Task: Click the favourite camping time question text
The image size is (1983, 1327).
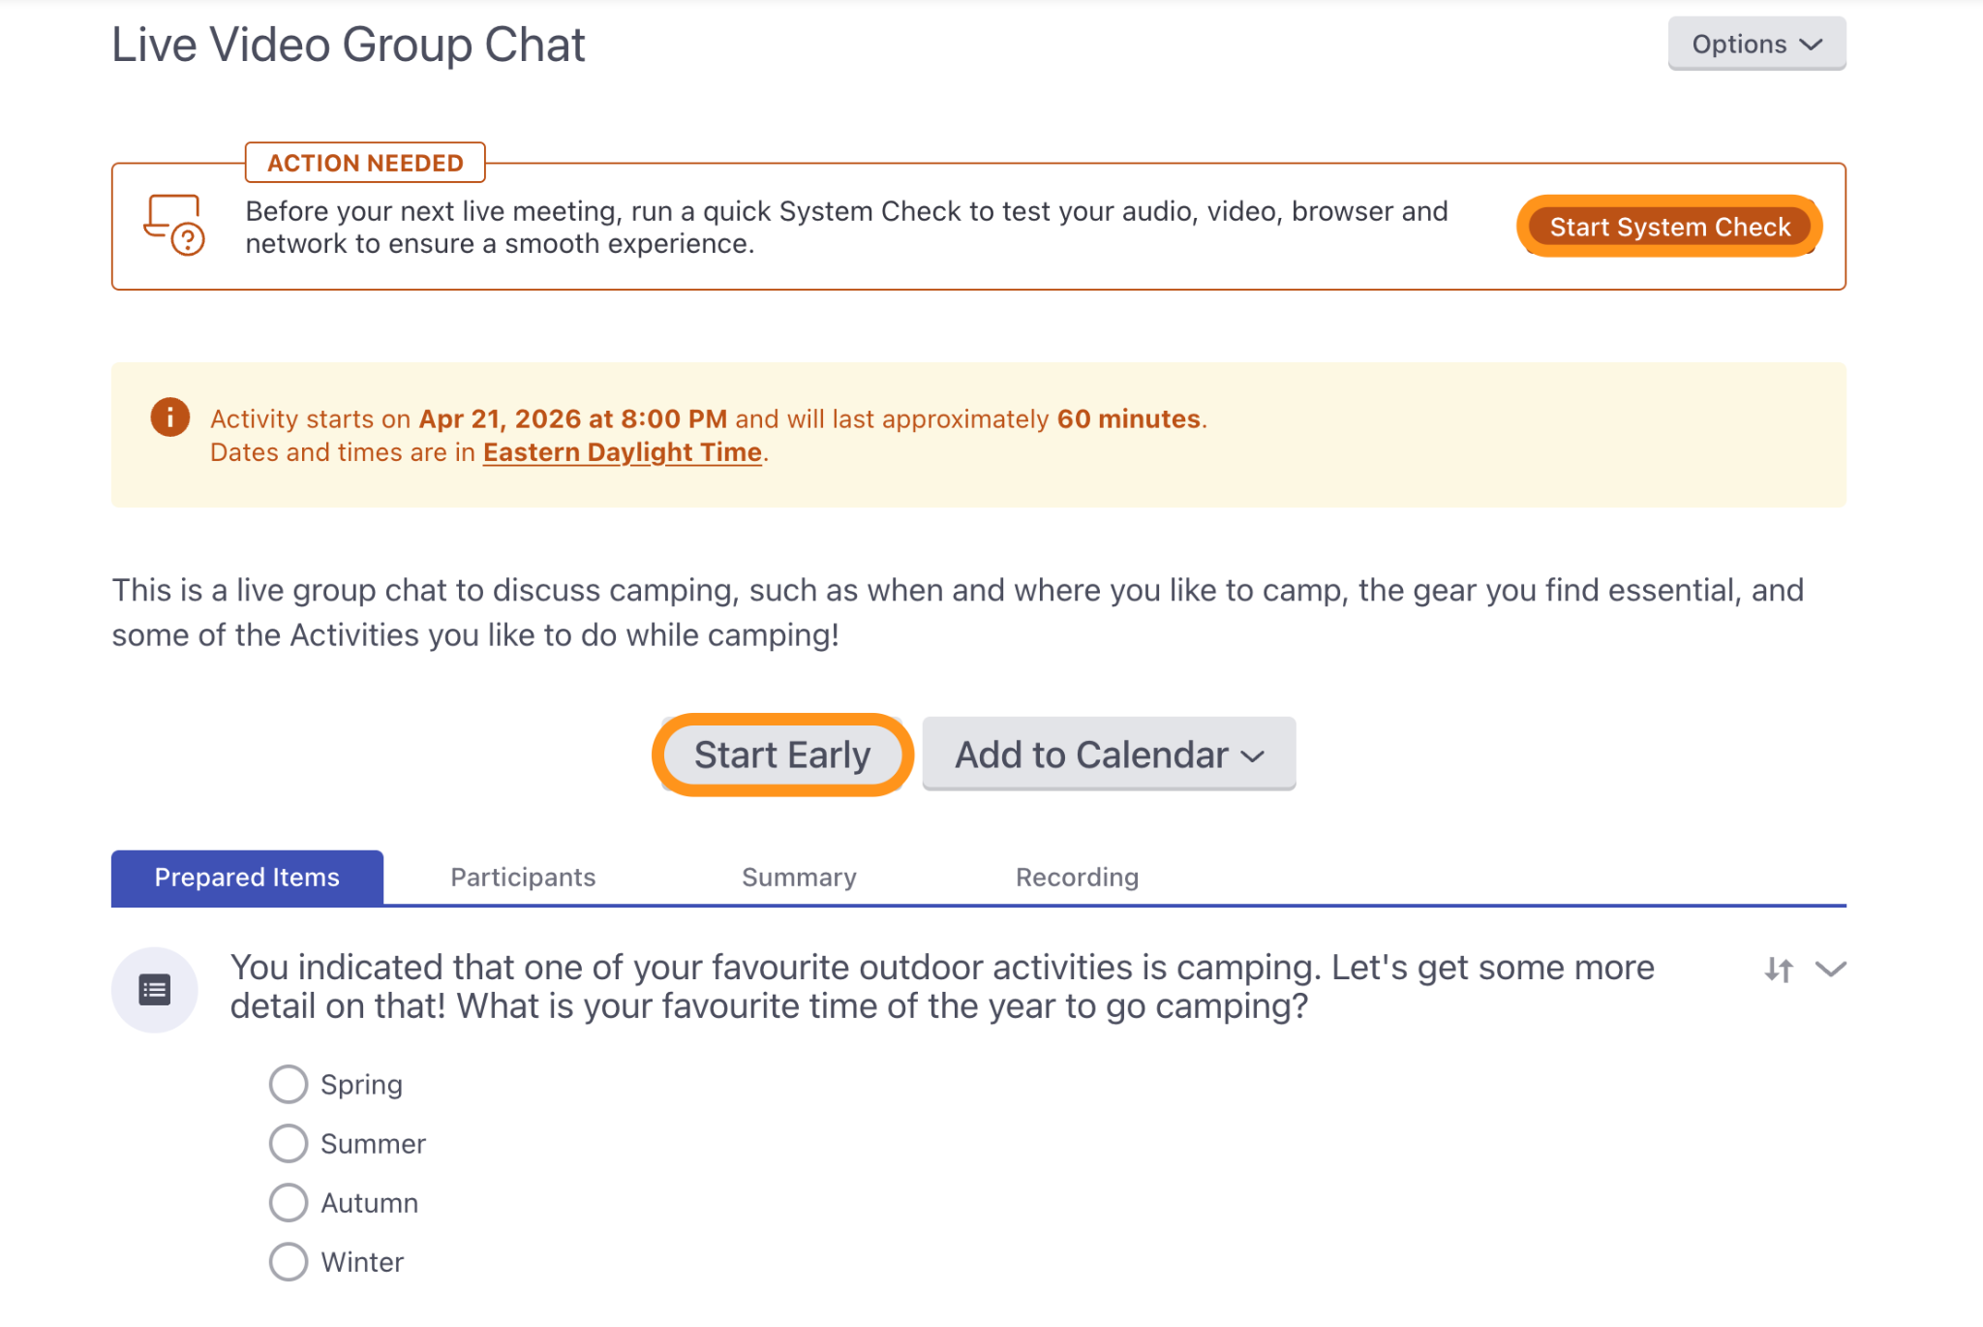Action: point(942,987)
